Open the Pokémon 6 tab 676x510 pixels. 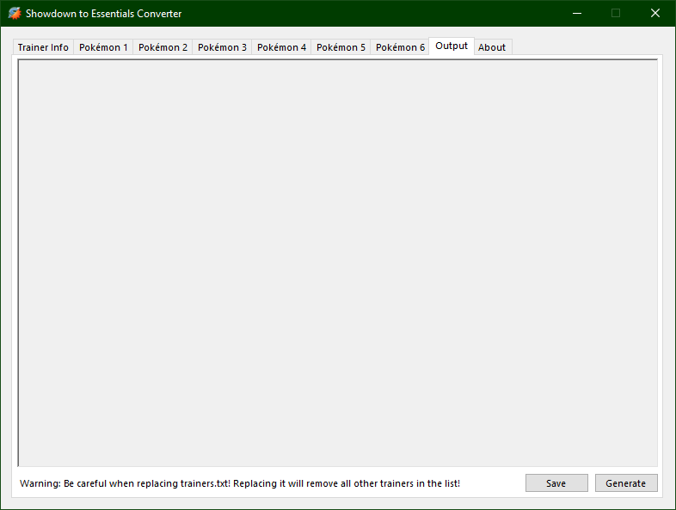click(400, 47)
